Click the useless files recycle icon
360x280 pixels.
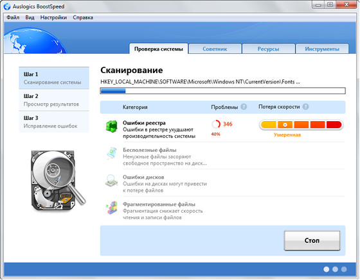point(112,153)
